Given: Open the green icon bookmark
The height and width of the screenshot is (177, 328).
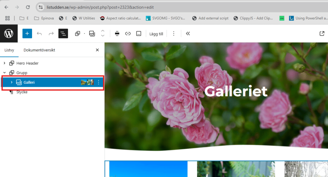Looking at the screenshot, I should [282, 18].
